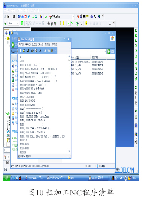This screenshot has height=199, width=142.
Task: Click the Zoom In magnifier on right view toolbar
Action: pyautogui.click(x=136, y=93)
